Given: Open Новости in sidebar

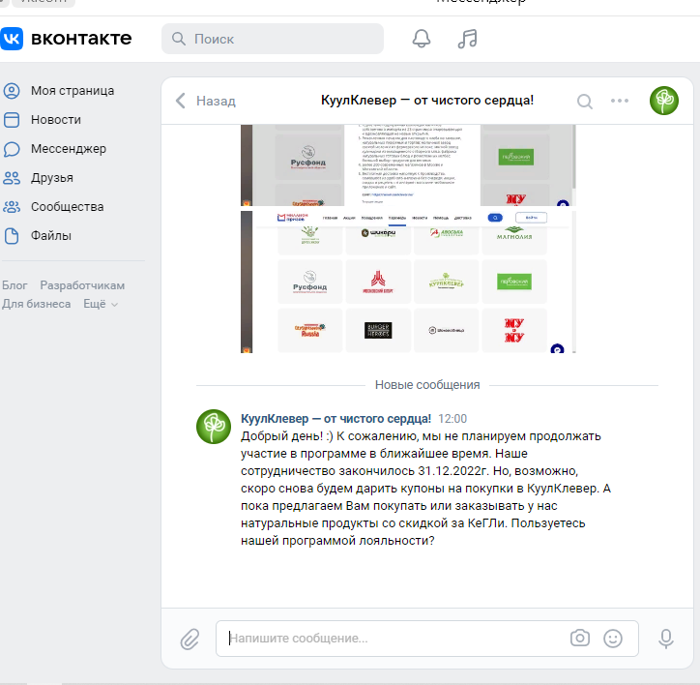Looking at the screenshot, I should click(56, 120).
